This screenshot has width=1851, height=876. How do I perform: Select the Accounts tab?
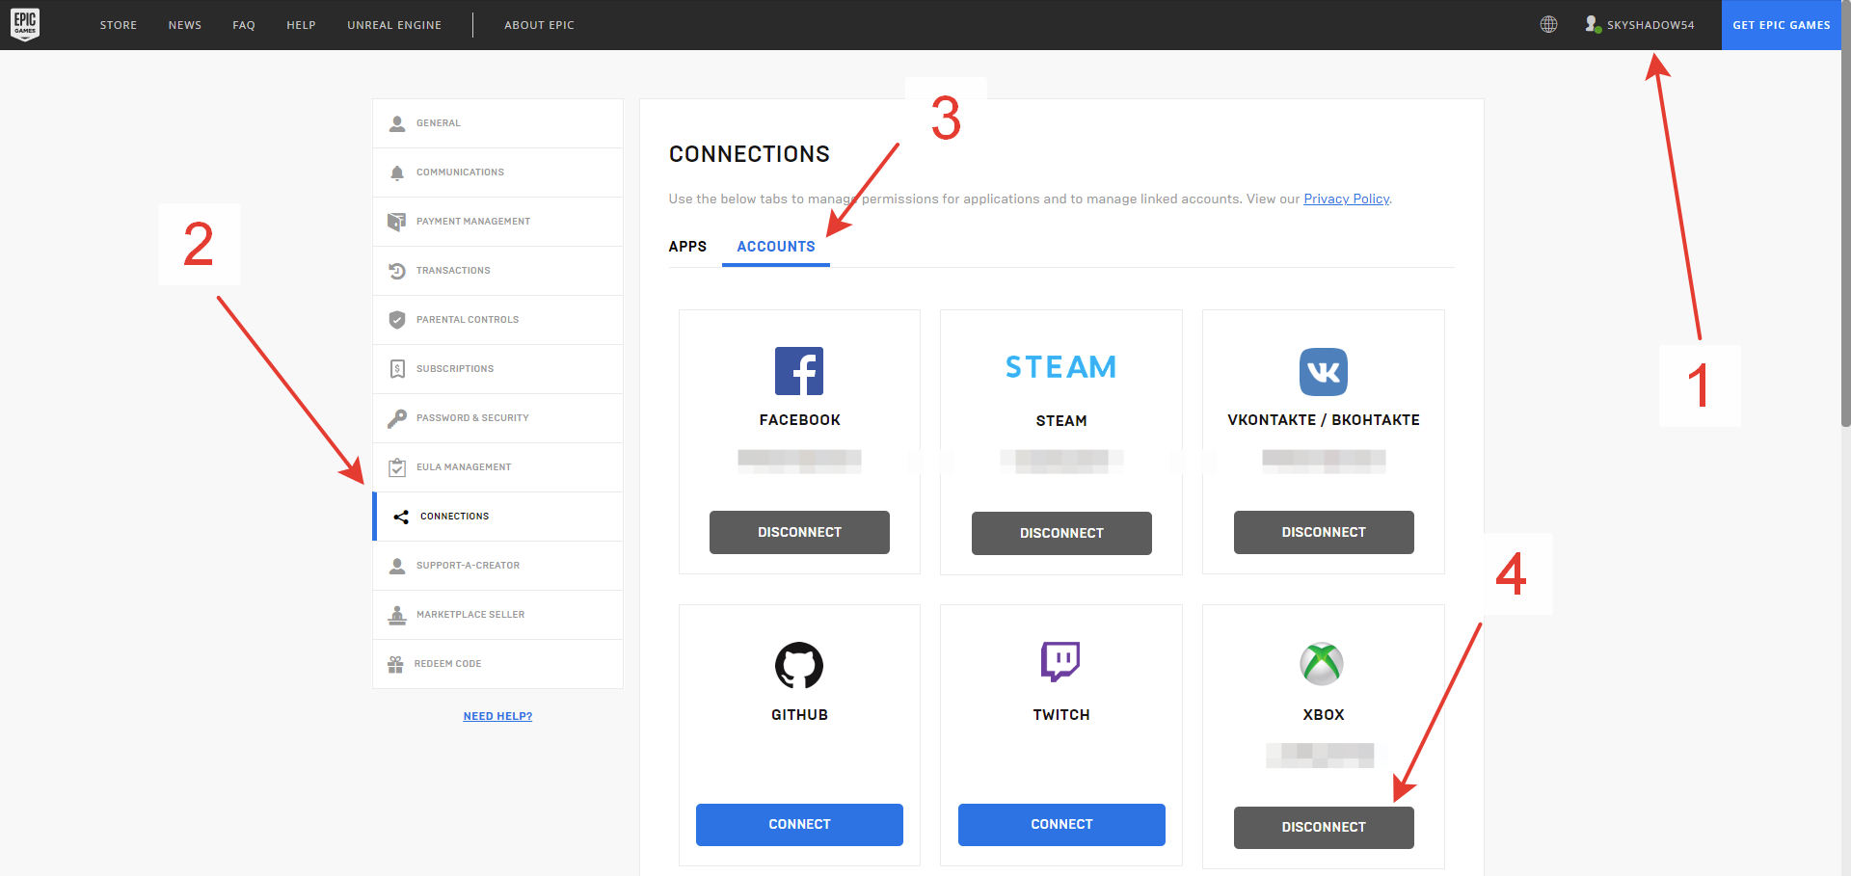pos(775,247)
